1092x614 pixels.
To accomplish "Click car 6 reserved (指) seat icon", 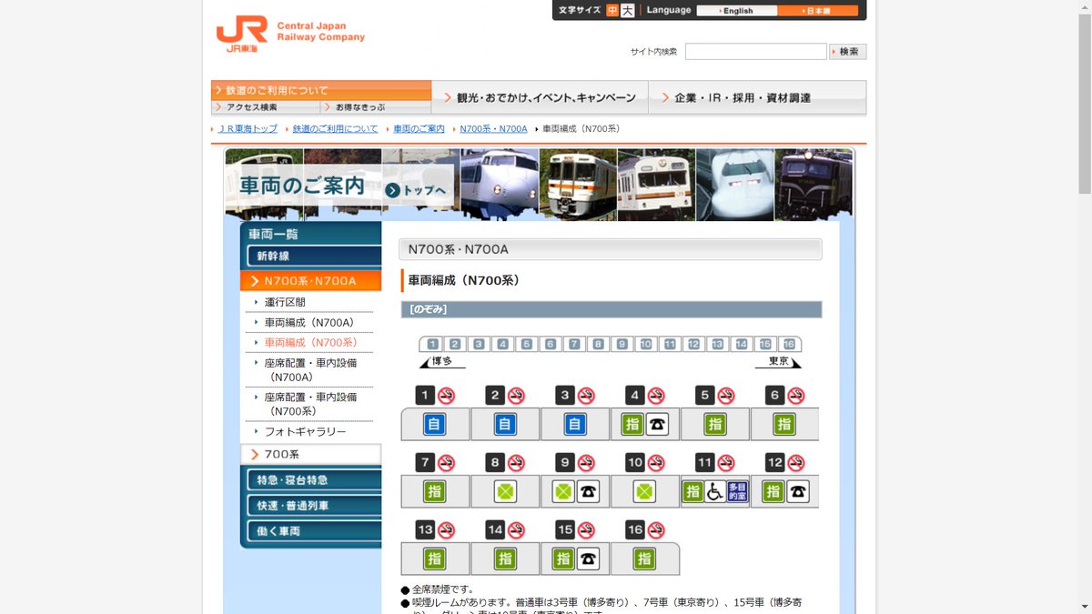I will click(x=784, y=424).
